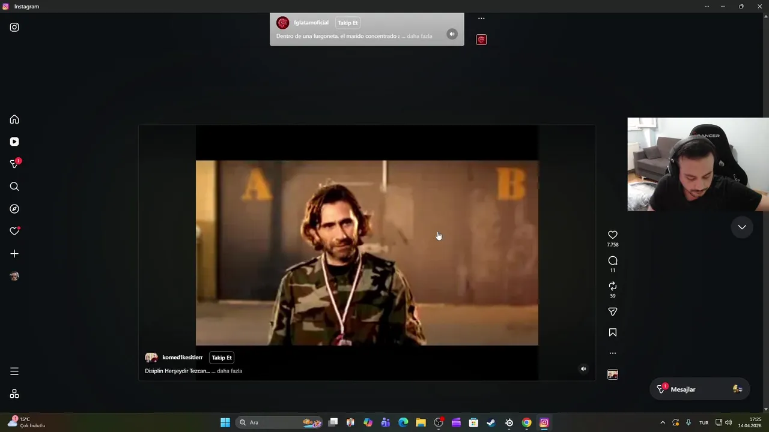Image resolution: width=769 pixels, height=432 pixels.
Task: Open Instagram window title menu dots
Action: click(x=707, y=7)
